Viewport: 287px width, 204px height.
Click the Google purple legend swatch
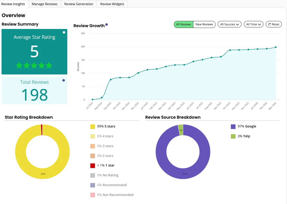click(233, 126)
